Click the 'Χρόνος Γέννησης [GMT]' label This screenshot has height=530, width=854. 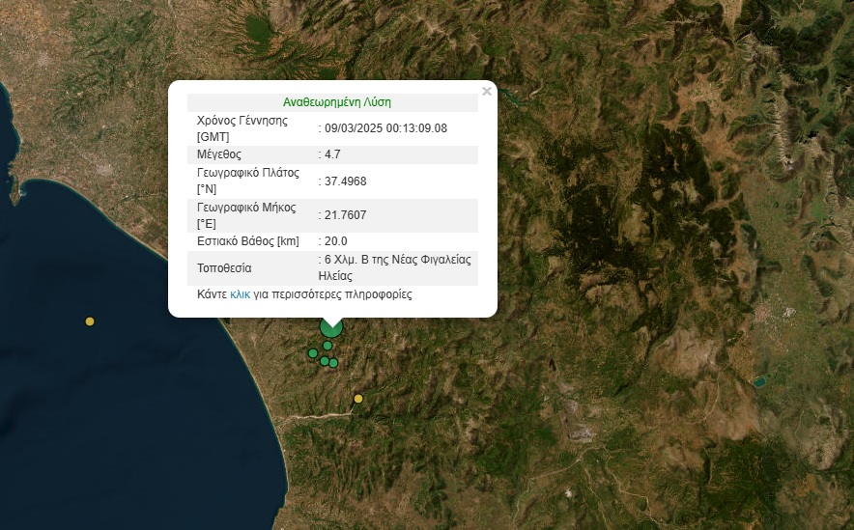coord(242,128)
